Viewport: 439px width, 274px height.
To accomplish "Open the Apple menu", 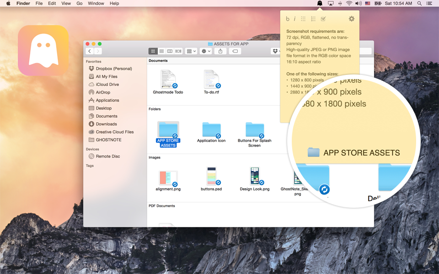I will tap(8, 3).
